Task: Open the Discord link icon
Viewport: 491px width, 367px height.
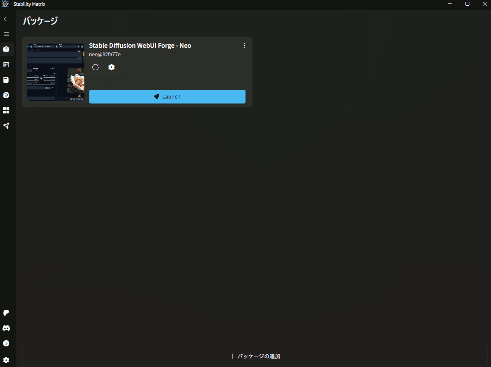Action: (6, 328)
